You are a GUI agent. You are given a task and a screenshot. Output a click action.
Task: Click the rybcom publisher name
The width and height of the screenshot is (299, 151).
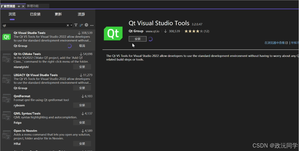tap(19, 105)
